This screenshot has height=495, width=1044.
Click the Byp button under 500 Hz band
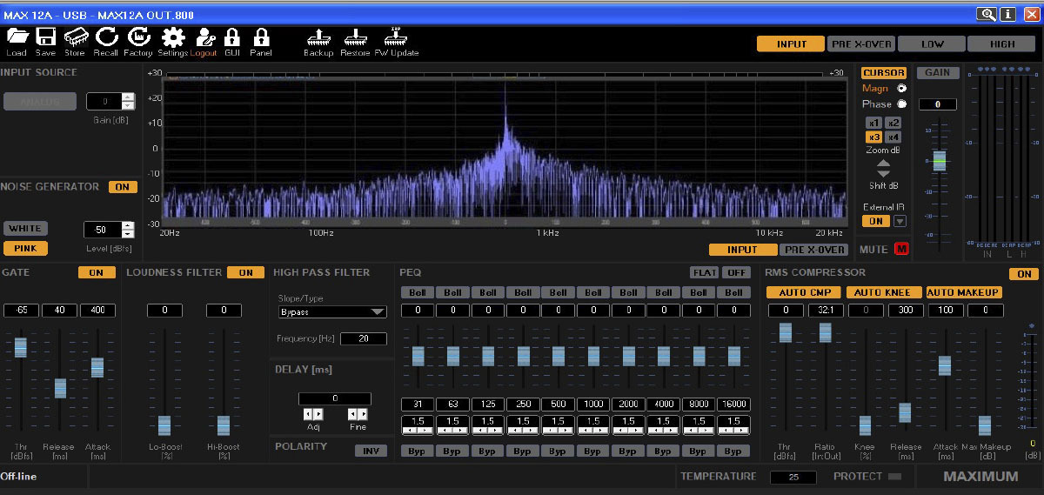[x=558, y=451]
